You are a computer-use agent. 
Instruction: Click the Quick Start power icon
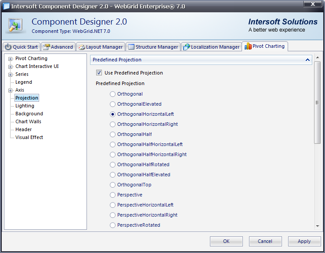[x=8, y=47]
